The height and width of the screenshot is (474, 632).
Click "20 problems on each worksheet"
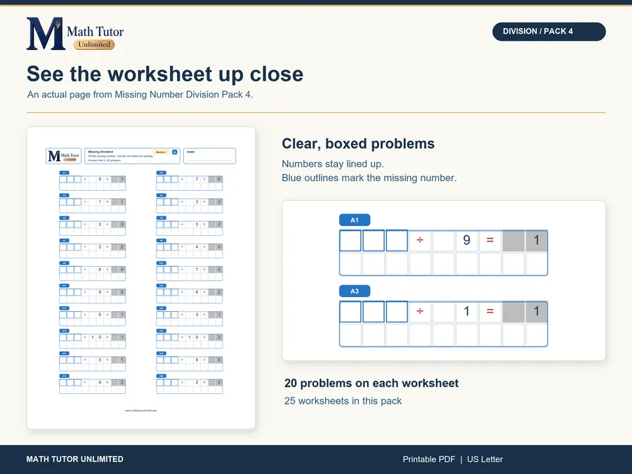371,383
